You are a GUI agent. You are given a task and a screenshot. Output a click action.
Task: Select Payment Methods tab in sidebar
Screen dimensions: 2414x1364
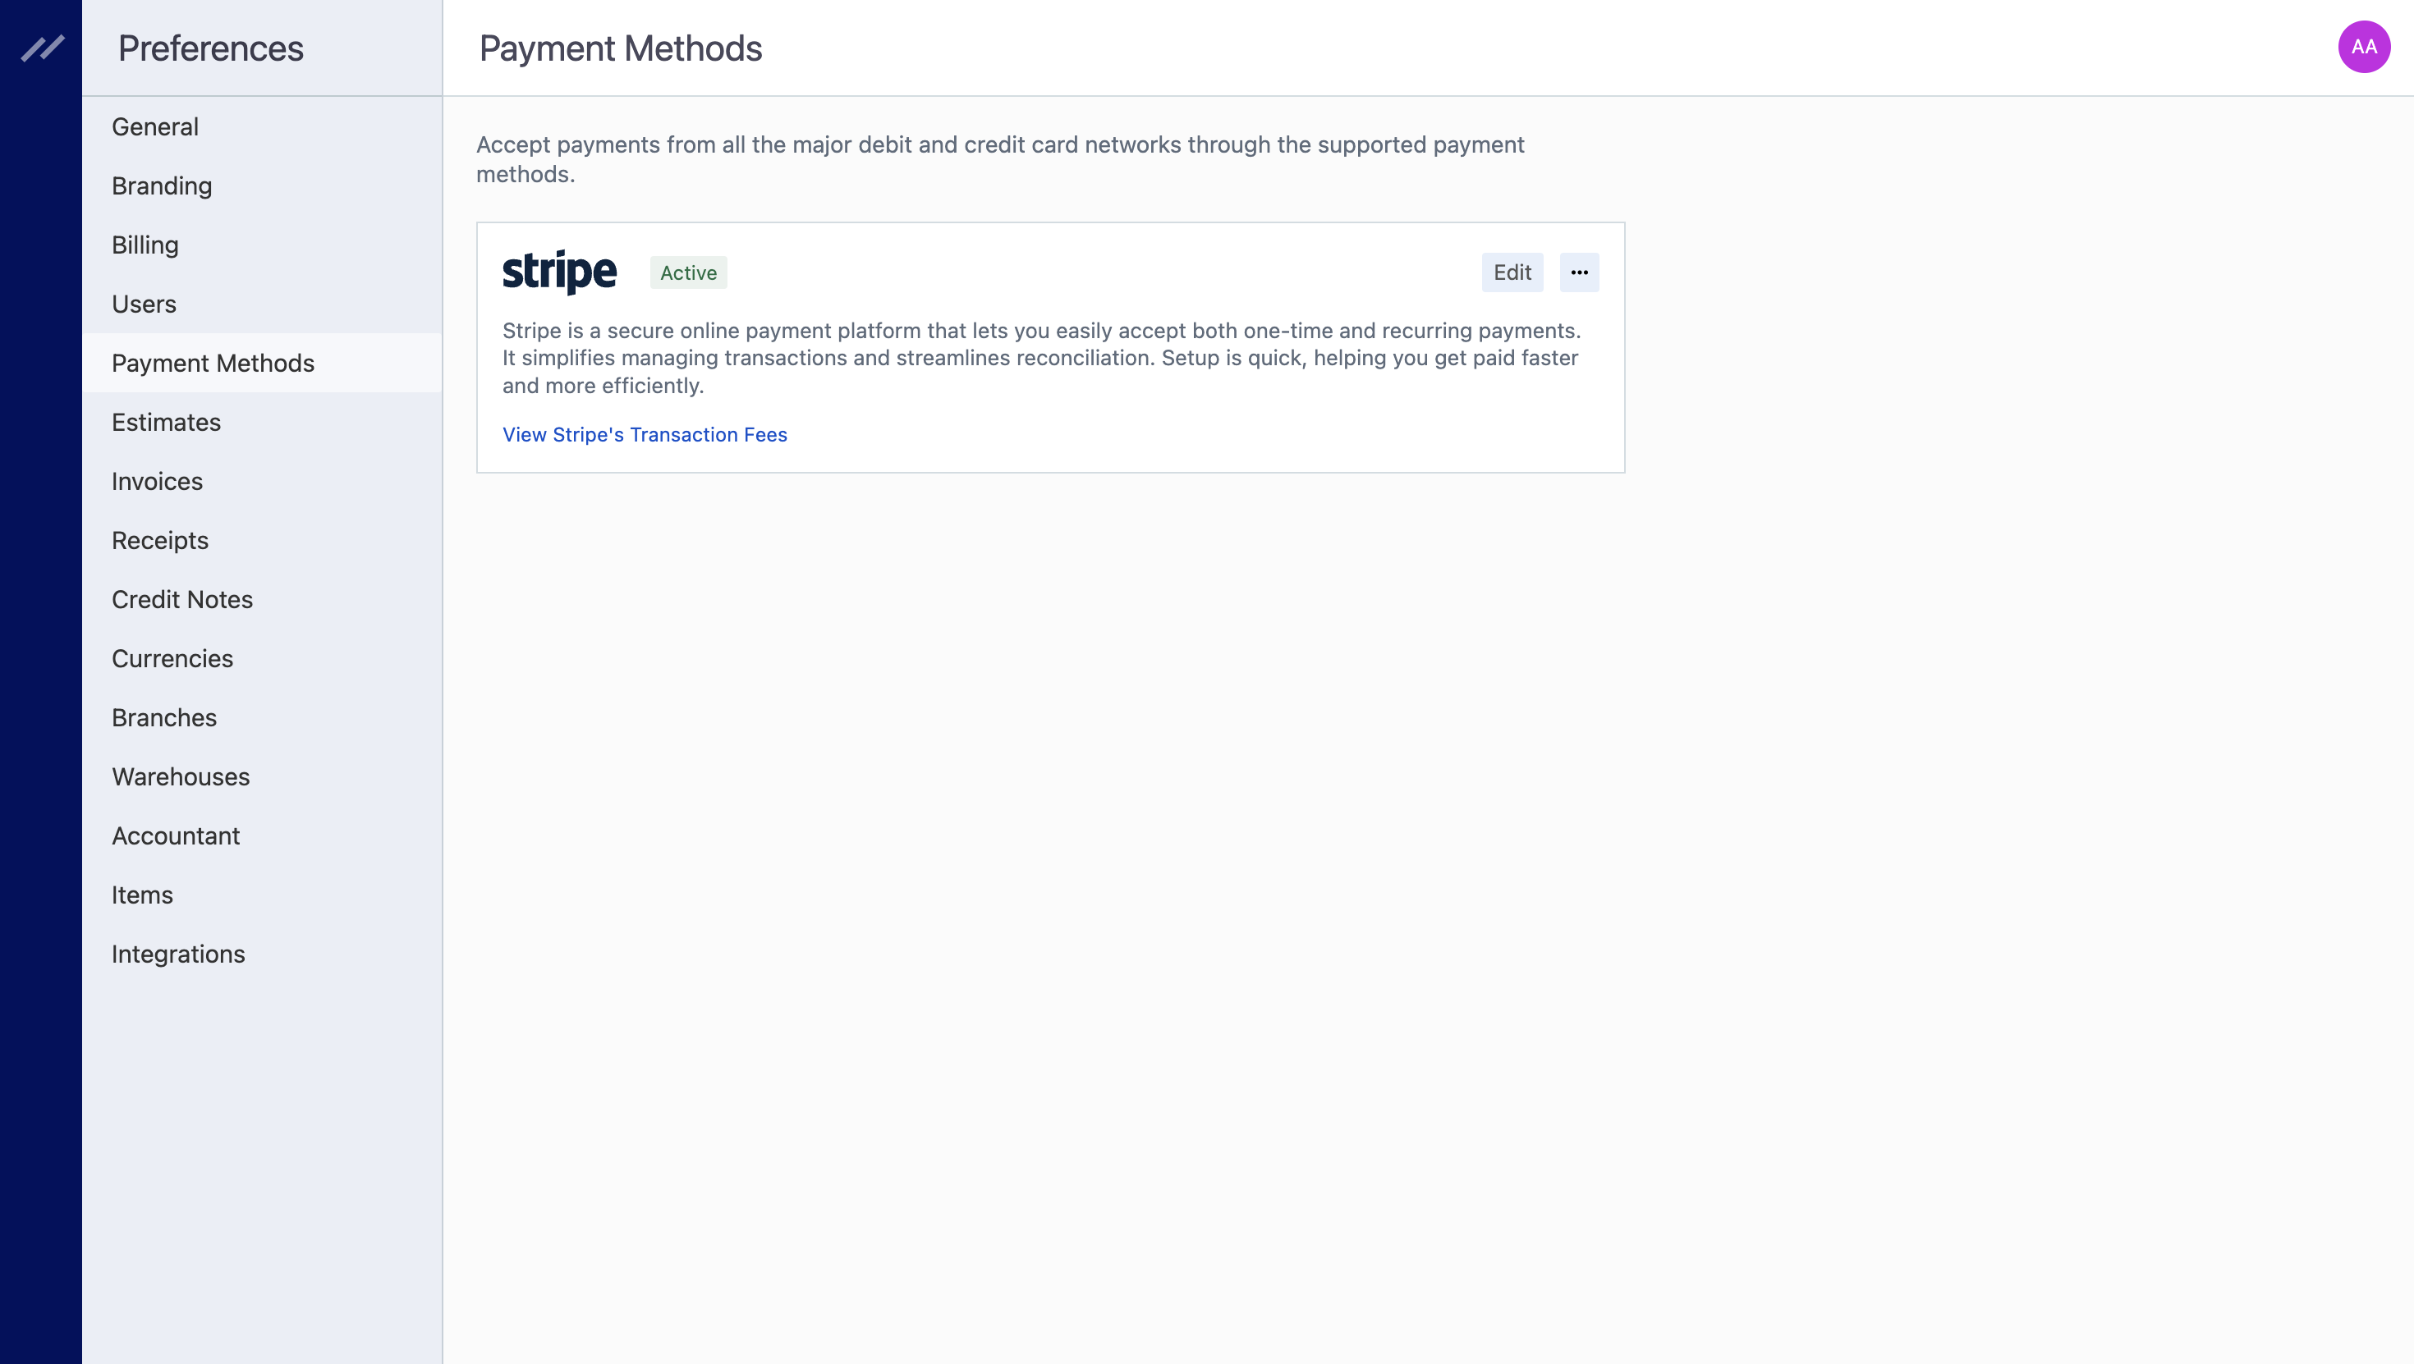tap(212, 361)
